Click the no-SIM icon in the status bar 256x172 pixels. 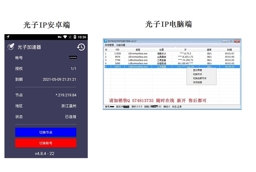[70, 37]
